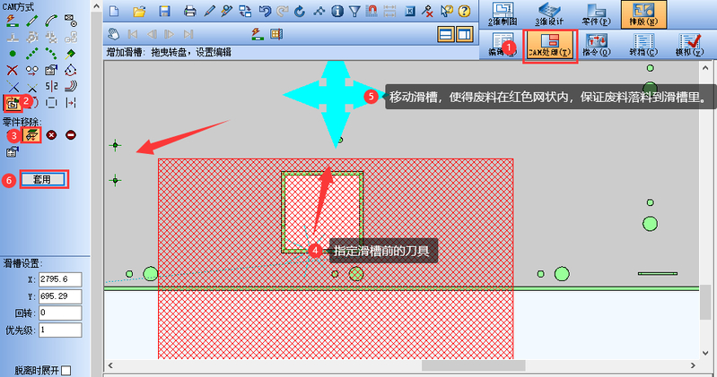Select the green arc punch tool
This screenshot has width=717, height=377.
(51, 21)
